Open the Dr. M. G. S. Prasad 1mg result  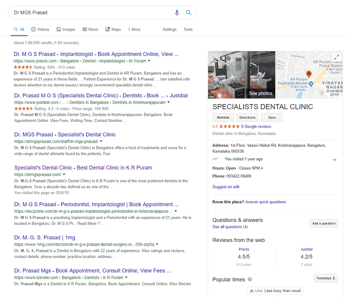click(45, 238)
